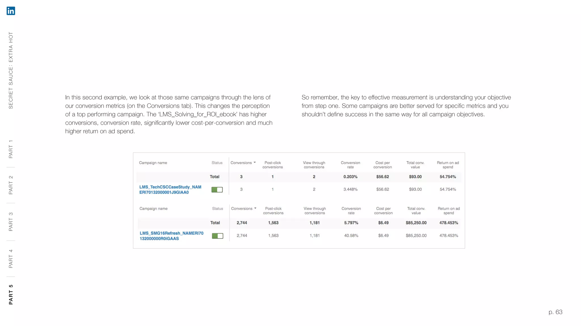
Task: Jump to Part 2 section
Action: 11,185
